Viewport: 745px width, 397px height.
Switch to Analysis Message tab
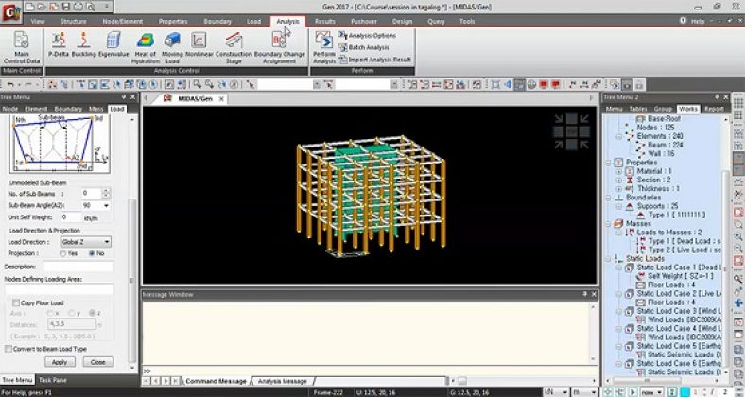point(283,381)
